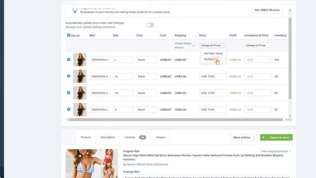Click the suggested price lightbulb icon
This screenshot has width=316, height=178.
point(75,11)
